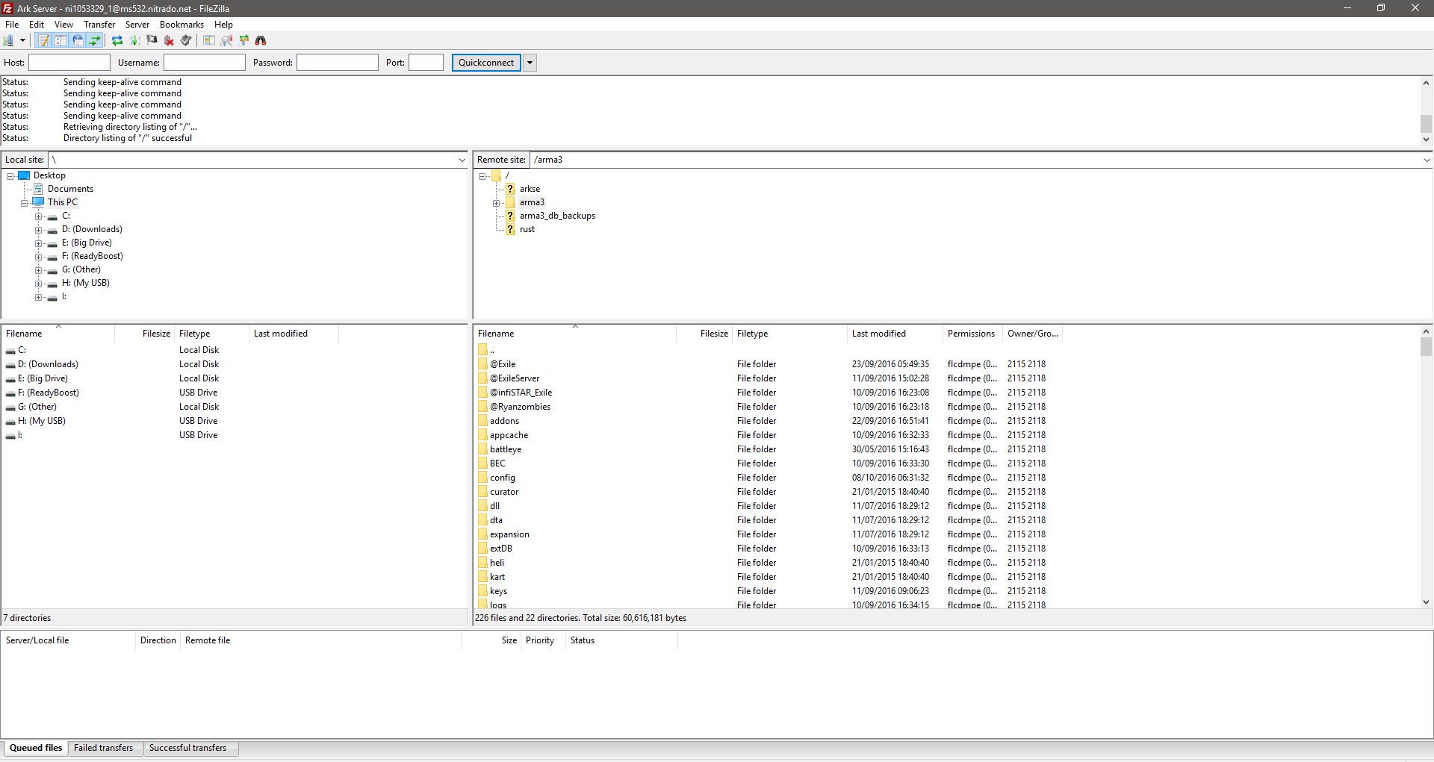Click the refresh file lists icon
The width and height of the screenshot is (1434, 762).
[x=117, y=40]
